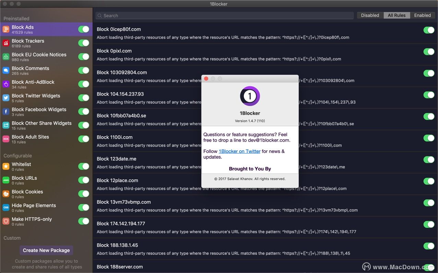The width and height of the screenshot is (438, 273).
Task: Click the Whitelist star icon
Action: pyautogui.click(x=6, y=166)
